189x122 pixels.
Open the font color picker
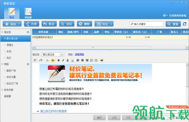click(48, 60)
